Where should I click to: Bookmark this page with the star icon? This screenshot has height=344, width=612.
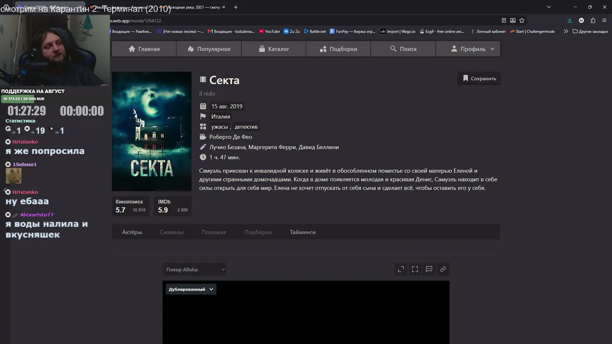pos(522,21)
